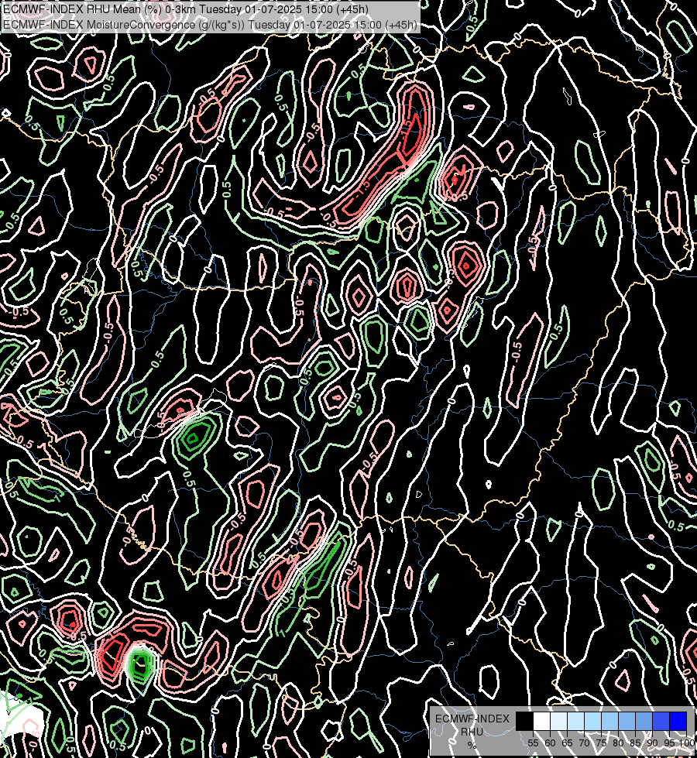697x758 pixels.
Task: Click the darkest blue 95–100 legend swatch
Action: [678, 721]
